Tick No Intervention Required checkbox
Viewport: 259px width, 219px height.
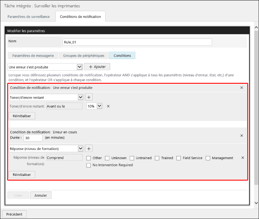(x=89, y=165)
